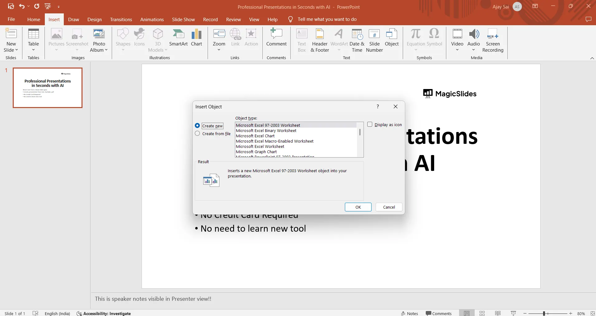This screenshot has width=596, height=316.
Task: Enable the Display as icon checkbox
Action: [x=370, y=125]
